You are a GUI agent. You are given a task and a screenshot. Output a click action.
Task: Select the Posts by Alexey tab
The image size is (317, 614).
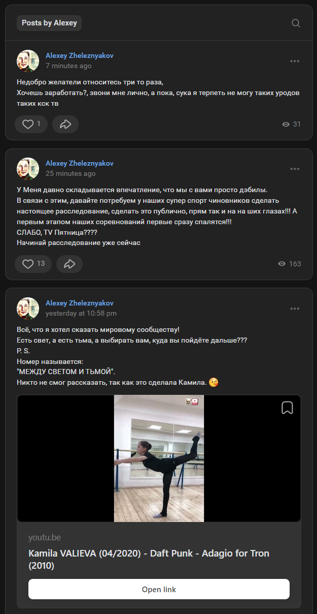49,23
